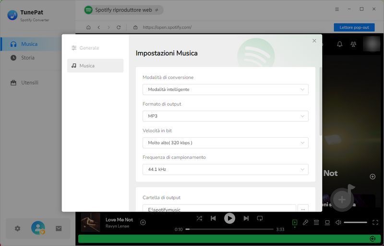Viewport: 384px width, 246px height.
Task: Click the browser home icon
Action: tap(88, 27)
